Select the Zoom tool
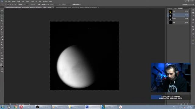This screenshot has width=195, height=109. coord(2,61)
